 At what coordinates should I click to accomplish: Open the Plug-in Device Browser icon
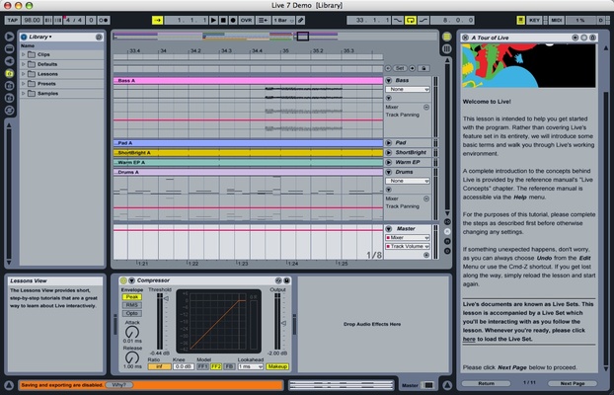point(10,61)
